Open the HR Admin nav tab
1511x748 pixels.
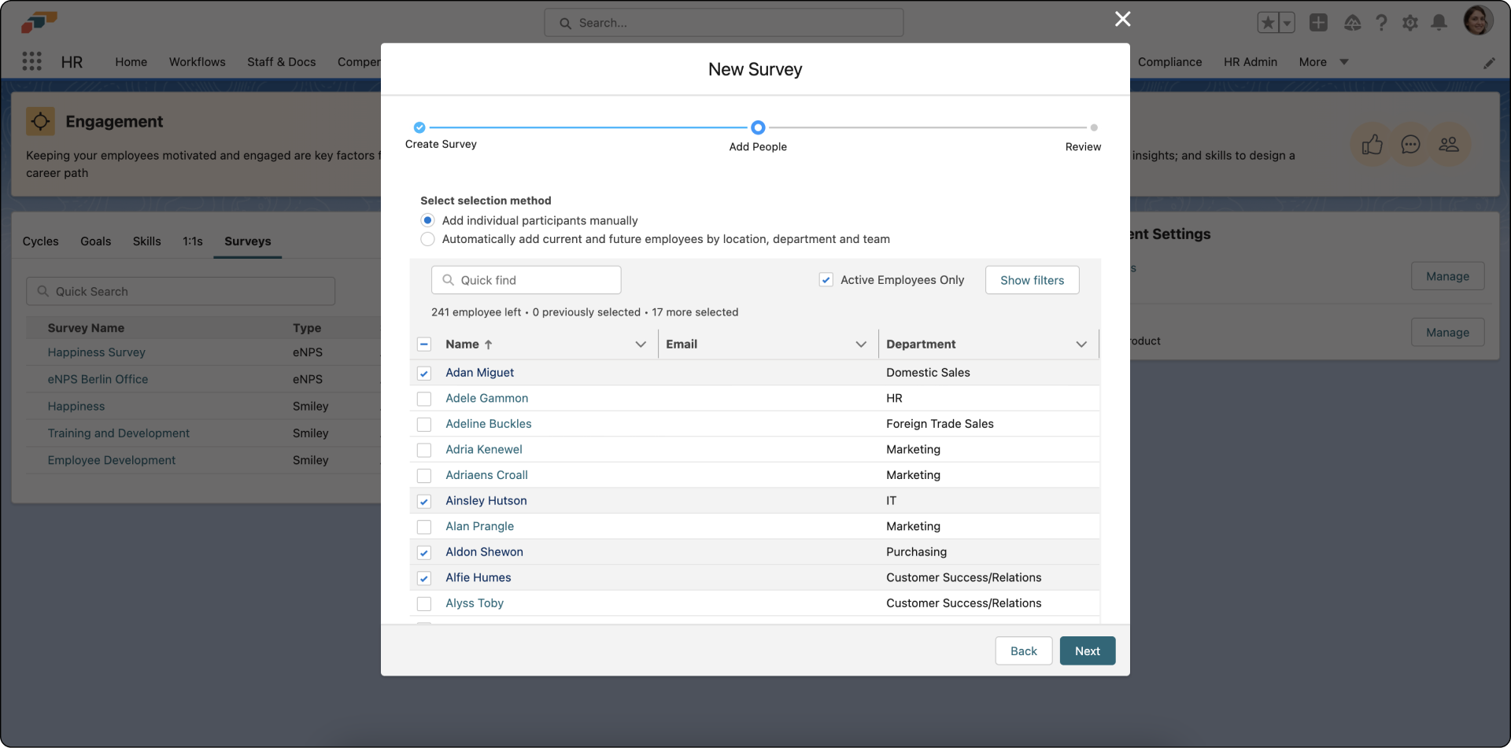click(1250, 62)
